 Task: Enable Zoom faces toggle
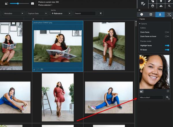pyautogui.click(x=167, y=32)
